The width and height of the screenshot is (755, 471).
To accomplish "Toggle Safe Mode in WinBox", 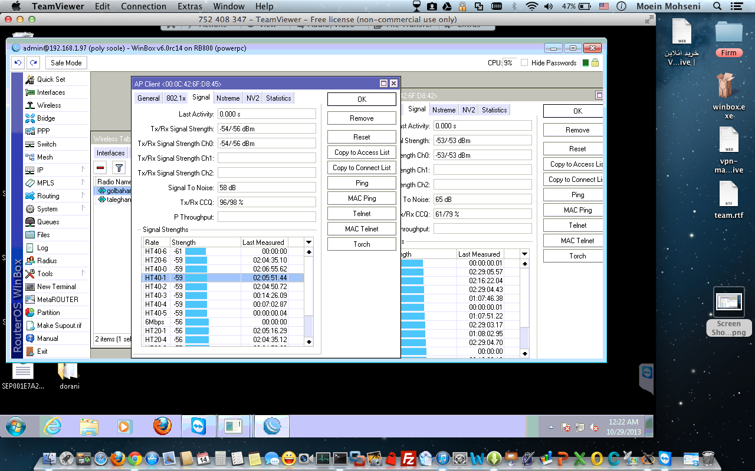I will [66, 62].
